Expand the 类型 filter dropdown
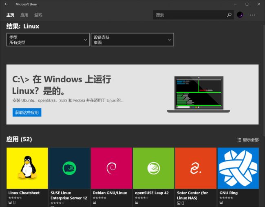This screenshot has width=265, height=207. [x=48, y=40]
